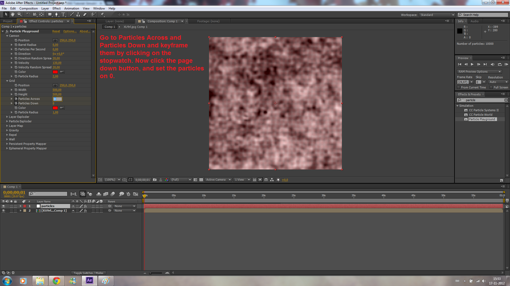The image size is (510, 286).
Task: Select the Eraser tool
Action: [85, 14]
